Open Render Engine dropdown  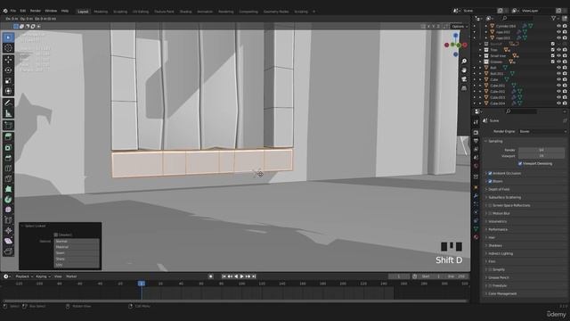(x=542, y=131)
